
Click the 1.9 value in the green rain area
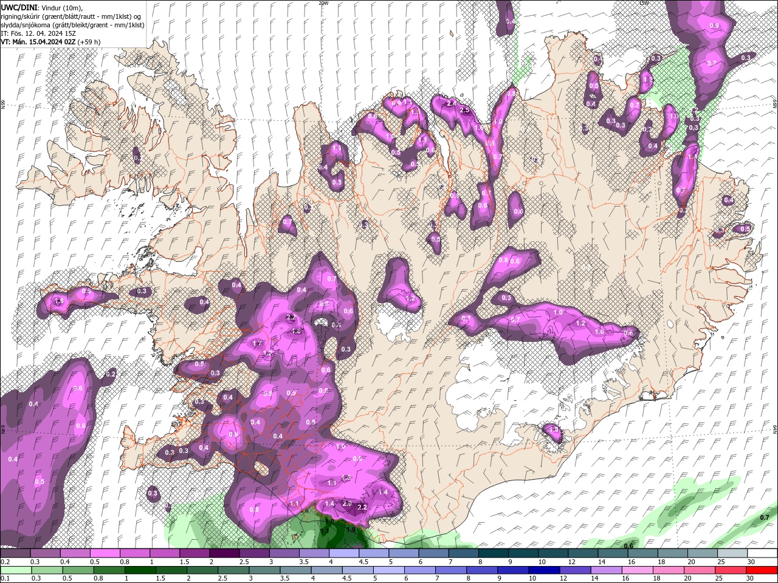tap(351, 530)
